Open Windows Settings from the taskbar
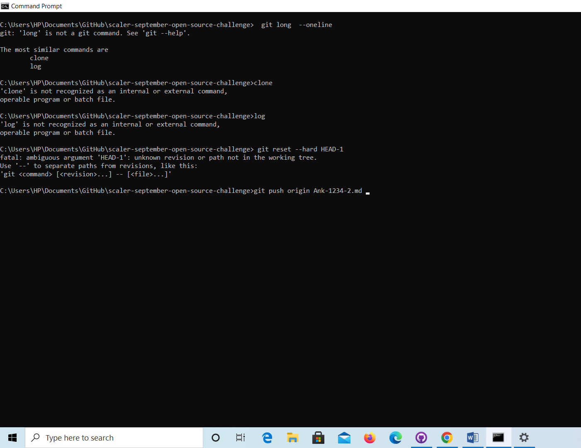 tap(524, 438)
